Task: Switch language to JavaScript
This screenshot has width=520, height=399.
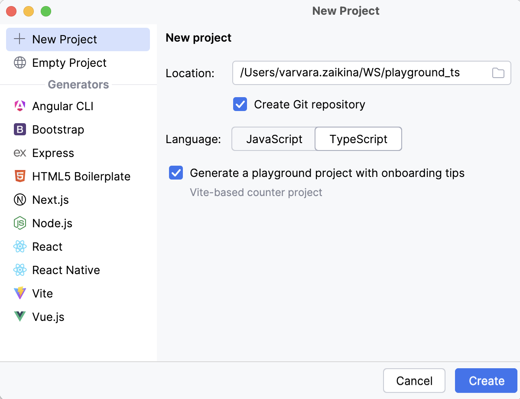Action: point(274,139)
